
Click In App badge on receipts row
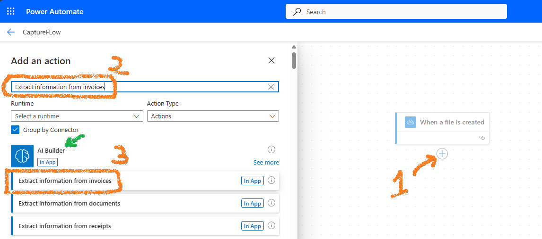pyautogui.click(x=253, y=226)
